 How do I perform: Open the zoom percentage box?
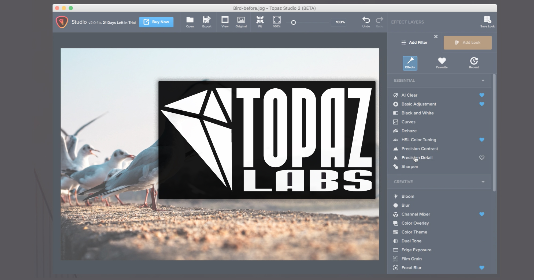[x=340, y=22]
